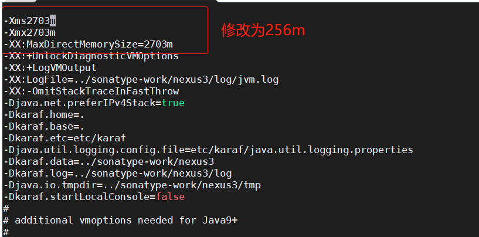Click the additional vmoptions Java9+ comment
Viewport: 479px width, 237px height.
(126, 220)
